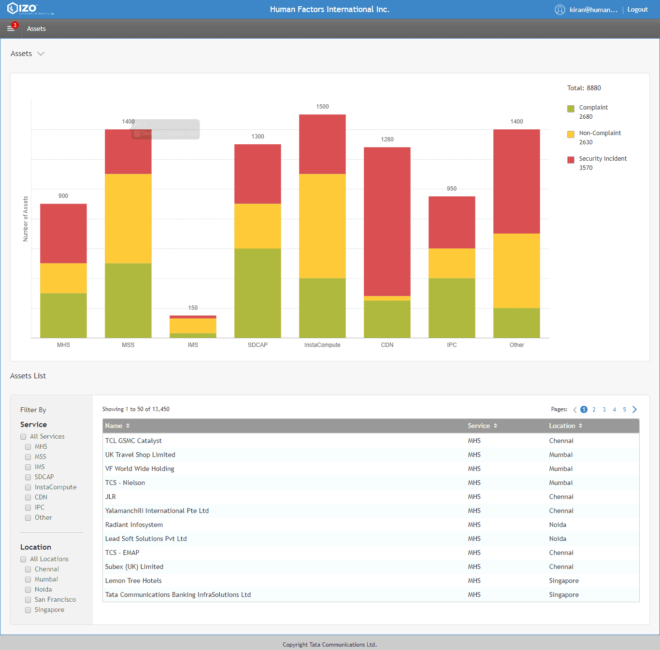Click the yellow Non-Complaint legend swatch

571,134
